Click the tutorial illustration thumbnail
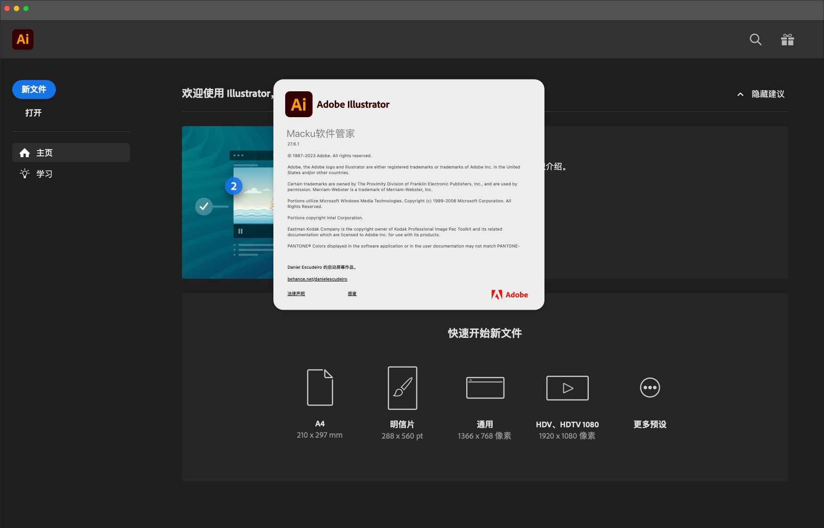Viewport: 824px width, 528px height. point(228,202)
